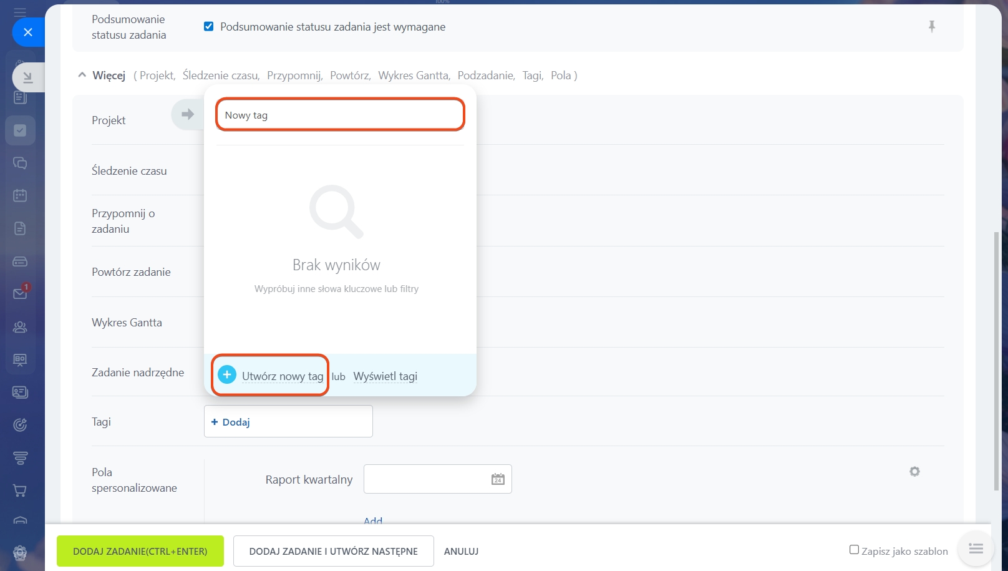
Task: Open the robot icon at sidebar bottom
Action: point(20,553)
